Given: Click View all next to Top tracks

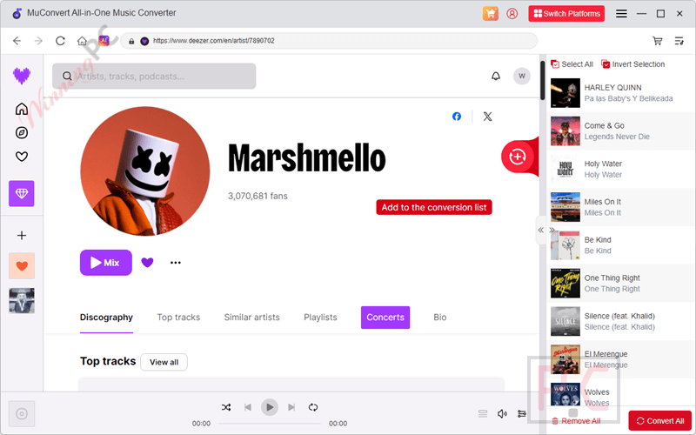Looking at the screenshot, I should pyautogui.click(x=164, y=362).
